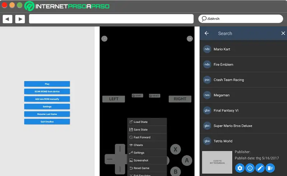Choose Megaman in the game list

(244, 95)
